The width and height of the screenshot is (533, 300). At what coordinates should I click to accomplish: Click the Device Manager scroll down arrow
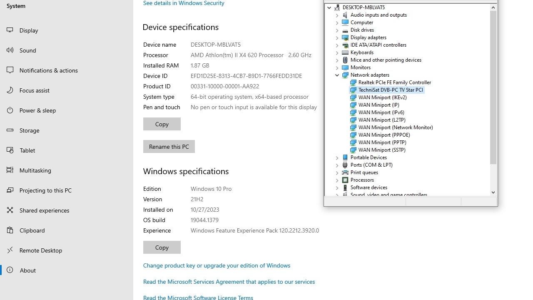pyautogui.click(x=493, y=192)
